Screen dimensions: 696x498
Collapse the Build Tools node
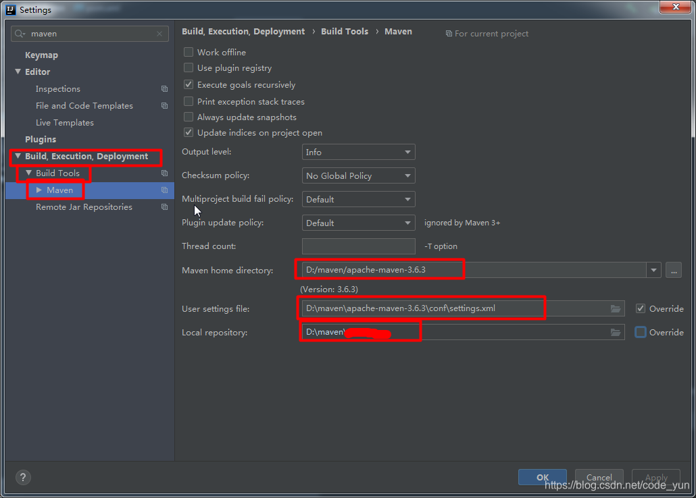click(x=28, y=173)
